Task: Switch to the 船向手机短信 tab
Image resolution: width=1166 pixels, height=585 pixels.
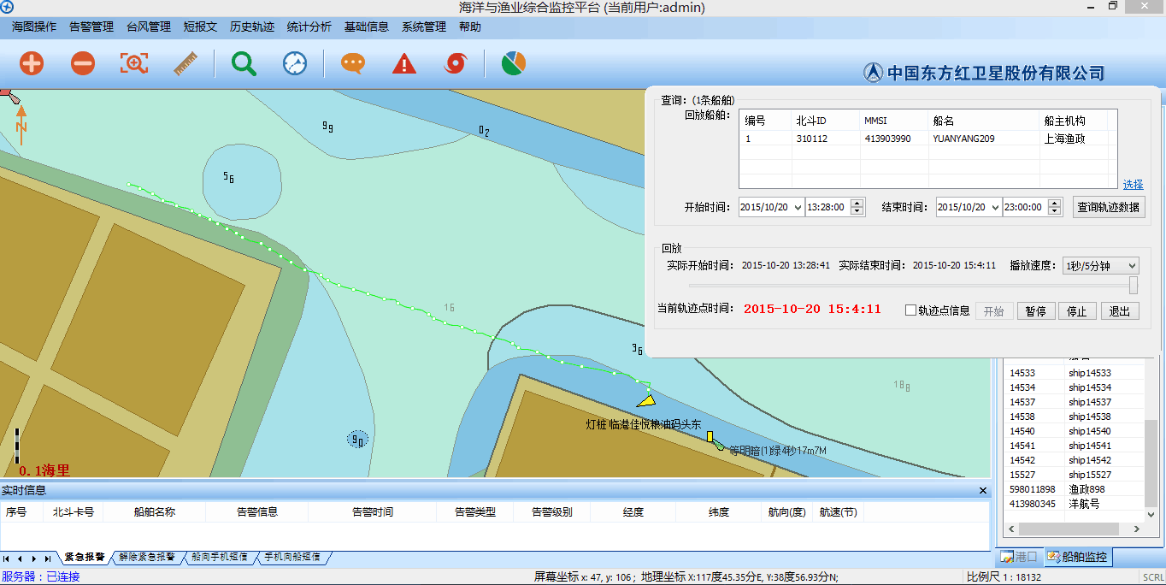Action: [220, 557]
